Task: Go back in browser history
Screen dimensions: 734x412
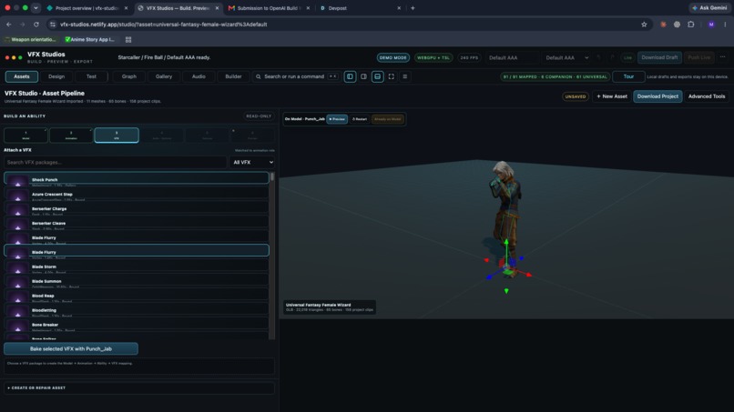Action: [x=9, y=25]
